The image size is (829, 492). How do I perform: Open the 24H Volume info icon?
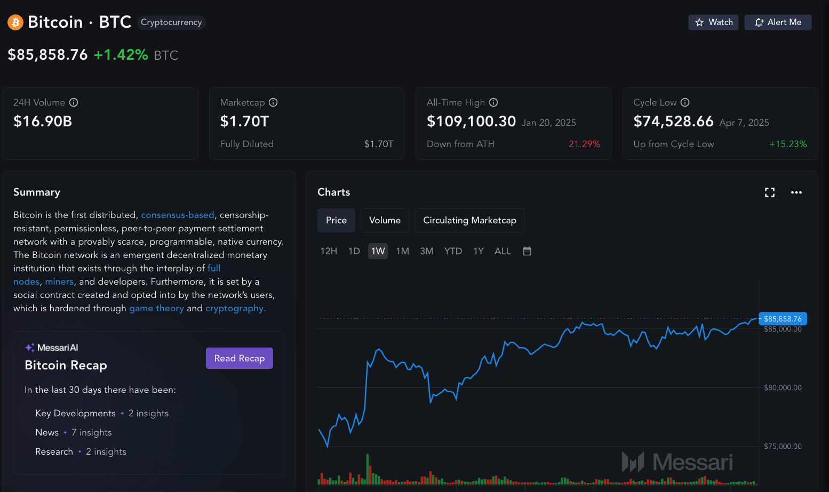[x=74, y=102]
